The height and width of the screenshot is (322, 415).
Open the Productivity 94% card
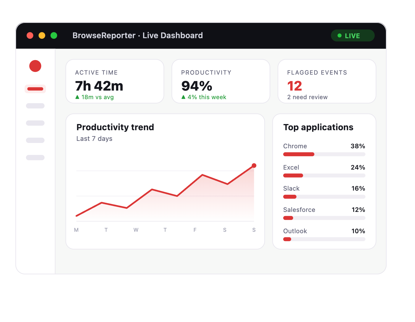221,81
